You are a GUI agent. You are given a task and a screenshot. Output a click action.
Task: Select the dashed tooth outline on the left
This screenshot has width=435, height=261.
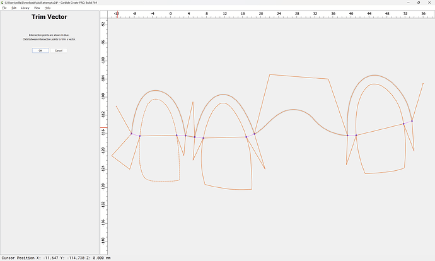pyautogui.click(x=139, y=164)
